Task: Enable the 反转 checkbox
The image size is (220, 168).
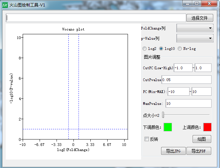Action: (x=147, y=139)
